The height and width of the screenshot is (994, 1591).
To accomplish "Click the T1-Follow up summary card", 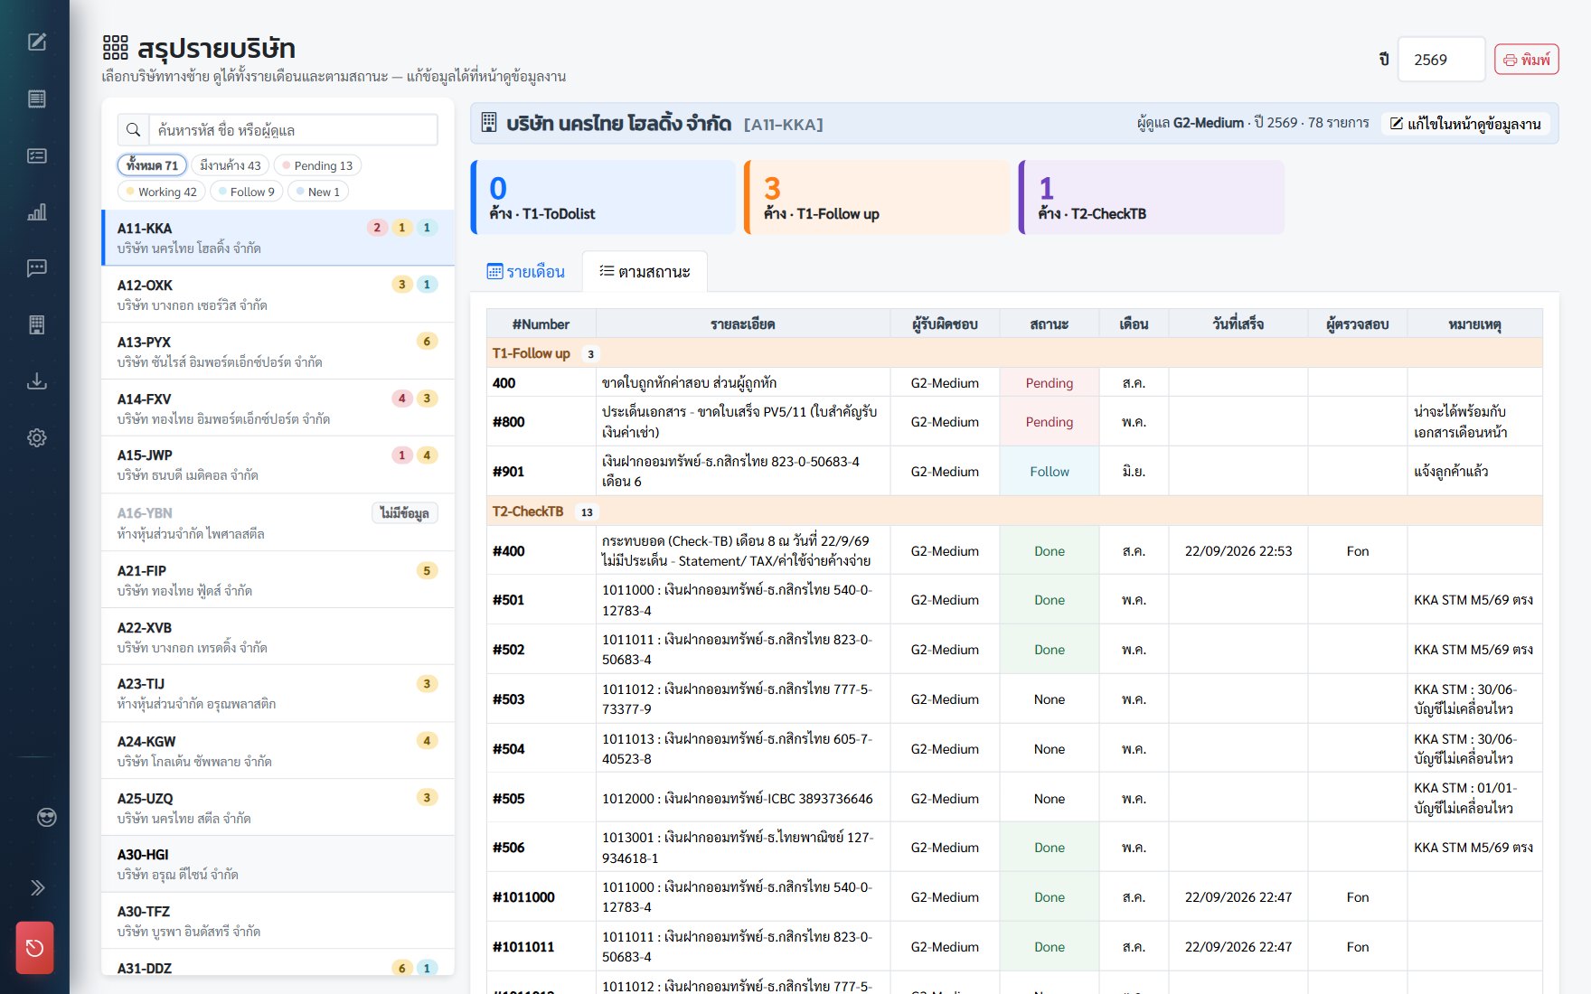I will click(877, 198).
